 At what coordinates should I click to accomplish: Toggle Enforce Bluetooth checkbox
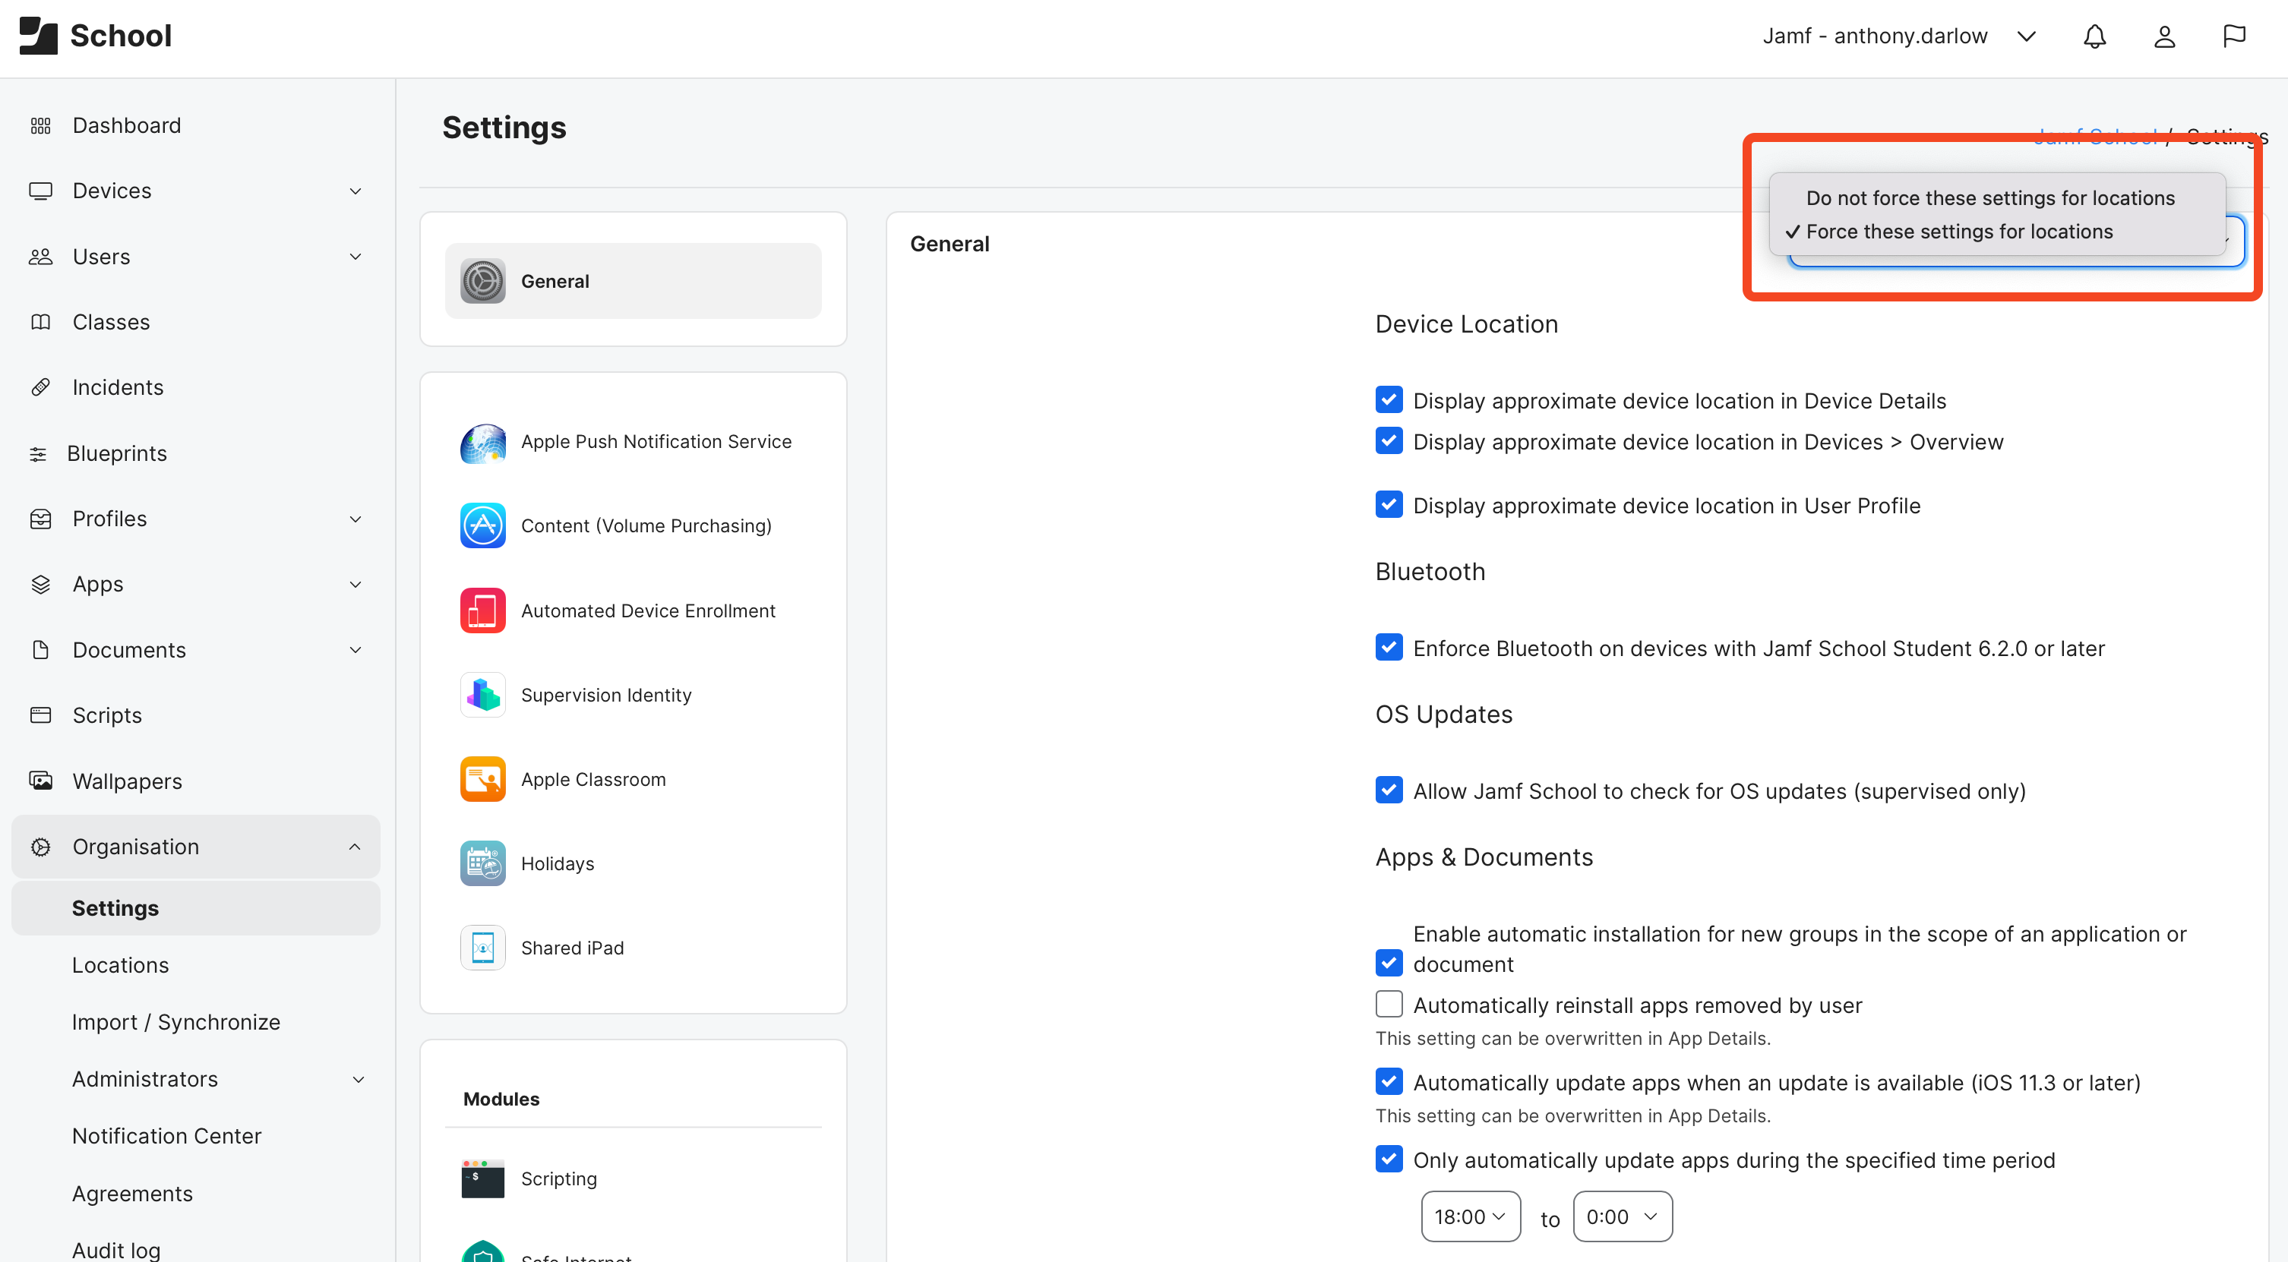(x=1389, y=648)
